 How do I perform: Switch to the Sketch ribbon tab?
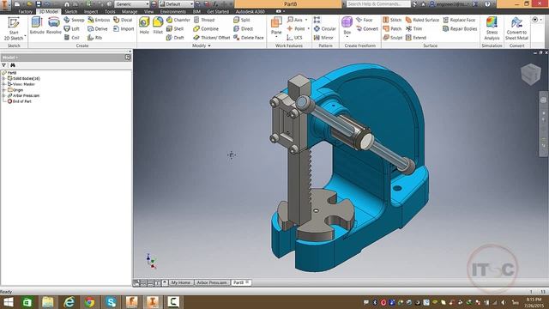point(70,11)
